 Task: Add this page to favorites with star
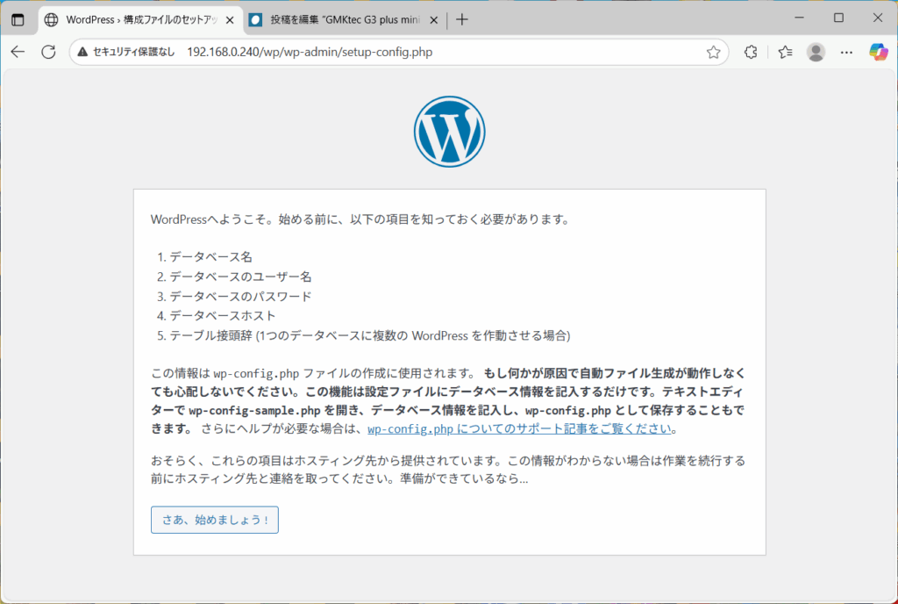713,52
